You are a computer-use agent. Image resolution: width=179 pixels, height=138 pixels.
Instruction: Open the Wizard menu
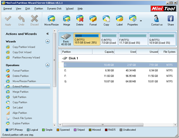click(x=69, y=9)
